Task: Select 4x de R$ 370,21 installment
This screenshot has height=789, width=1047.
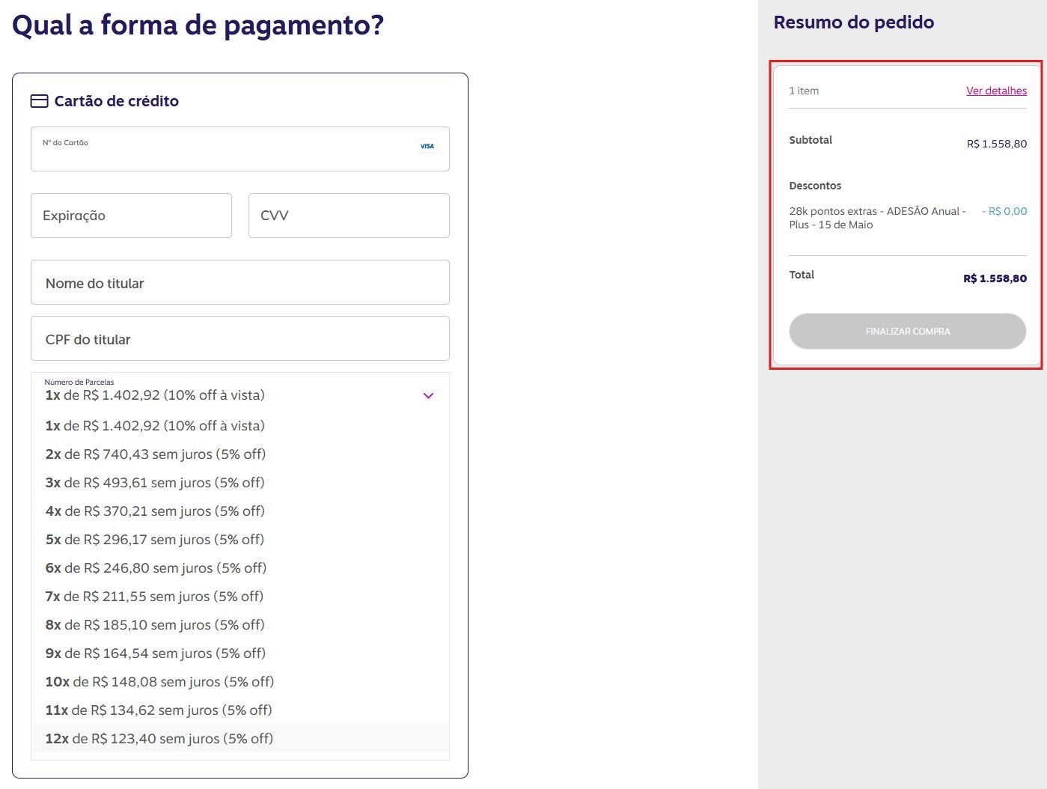Action: pyautogui.click(x=155, y=511)
